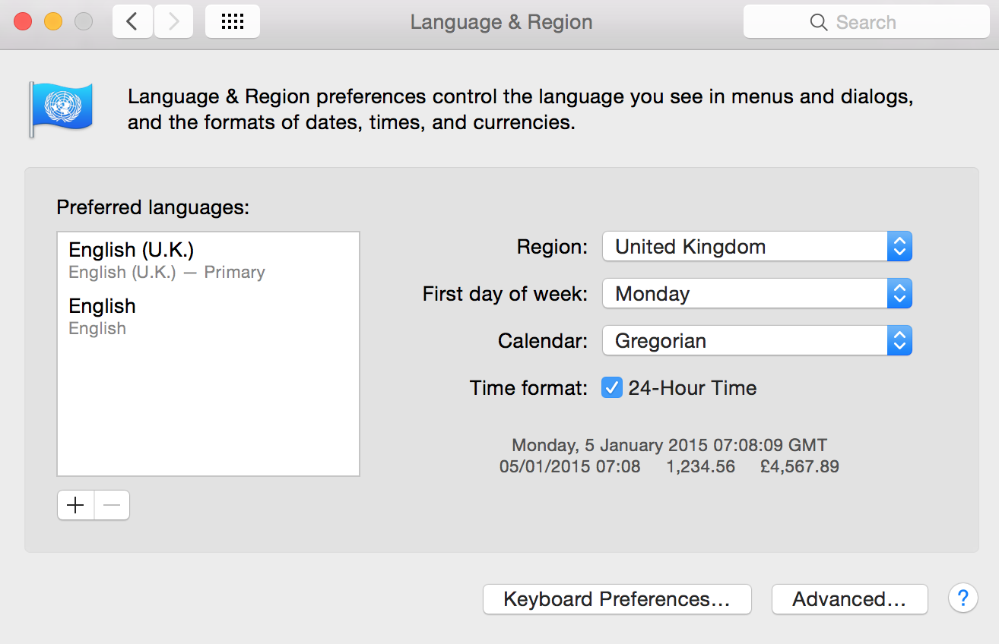Screen dimensions: 999x644
Task: Remove language with the minus button
Action: 112,506
